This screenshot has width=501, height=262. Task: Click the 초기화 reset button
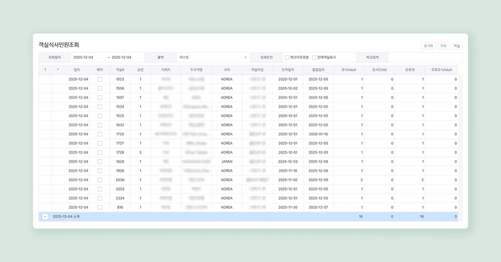coord(428,45)
